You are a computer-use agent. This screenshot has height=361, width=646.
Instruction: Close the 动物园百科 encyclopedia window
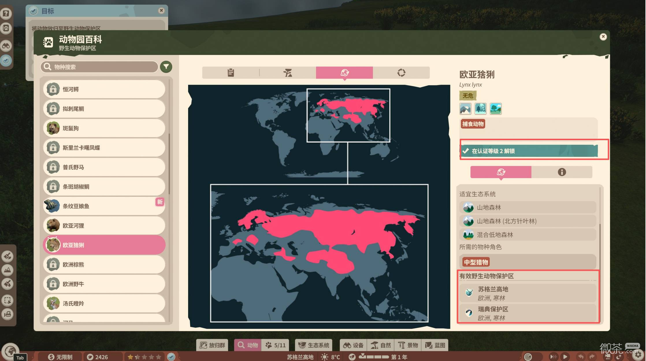(x=603, y=37)
